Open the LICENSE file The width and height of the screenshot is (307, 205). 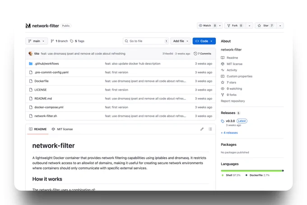coord(41,90)
